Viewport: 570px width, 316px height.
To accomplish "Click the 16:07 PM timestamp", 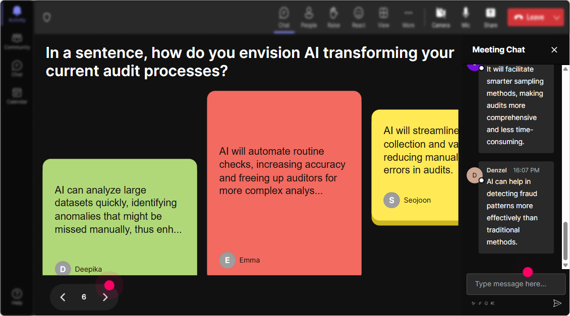I will pyautogui.click(x=526, y=170).
